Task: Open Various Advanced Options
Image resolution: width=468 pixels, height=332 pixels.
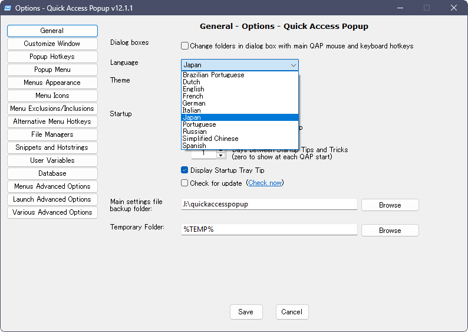Action: (x=52, y=212)
